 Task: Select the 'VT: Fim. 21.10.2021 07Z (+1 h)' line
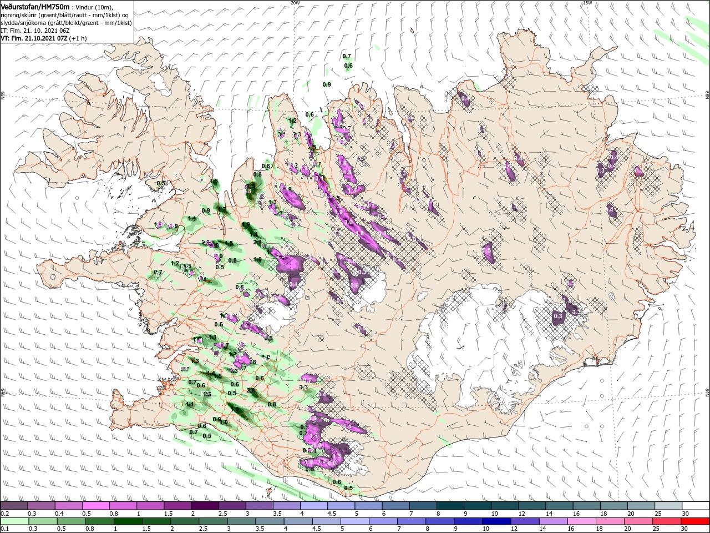click(44, 39)
